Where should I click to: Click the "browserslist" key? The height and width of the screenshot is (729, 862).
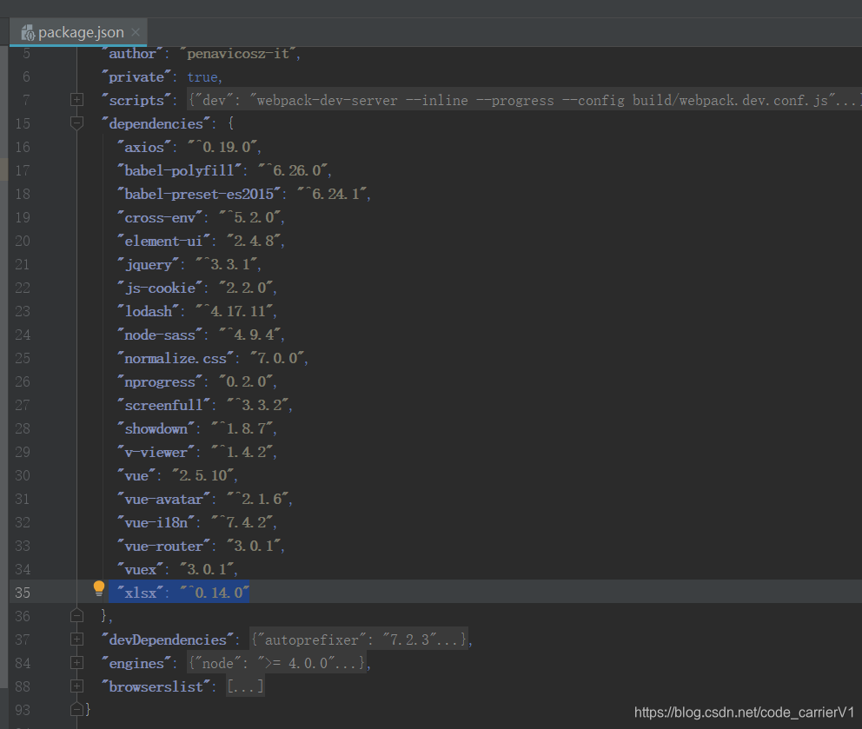point(156,686)
